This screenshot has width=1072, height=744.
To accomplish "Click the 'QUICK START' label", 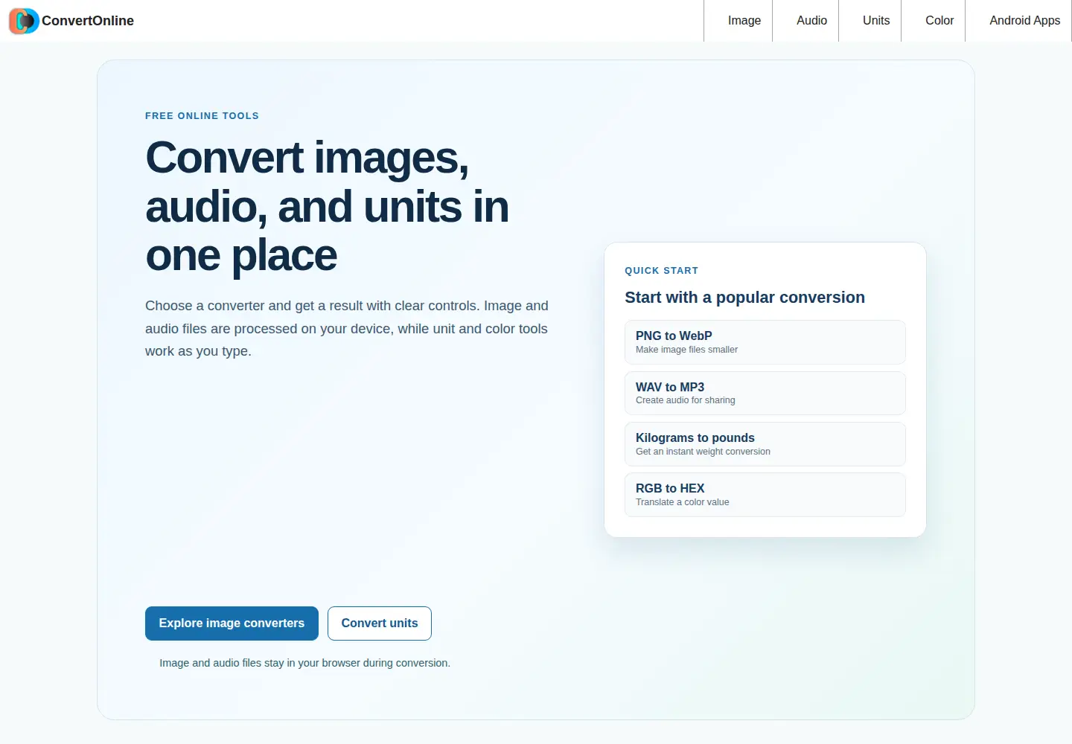I will [x=661, y=271].
